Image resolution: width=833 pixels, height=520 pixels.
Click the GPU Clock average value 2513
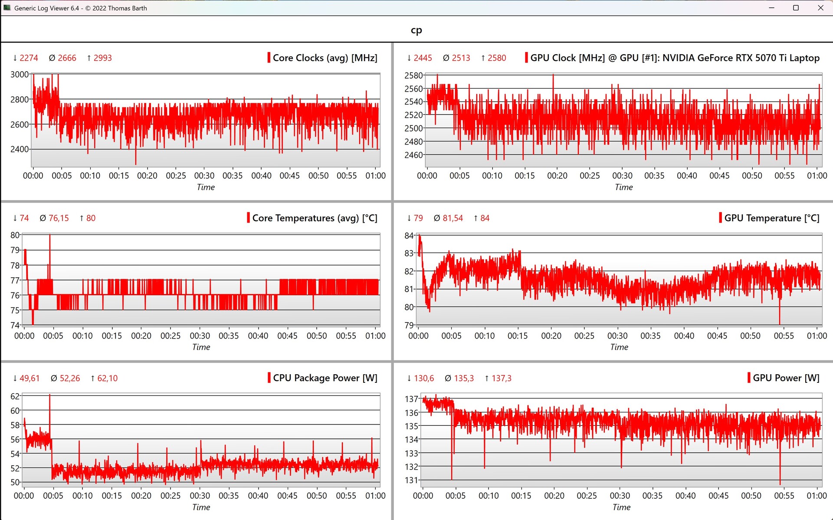pyautogui.click(x=461, y=58)
